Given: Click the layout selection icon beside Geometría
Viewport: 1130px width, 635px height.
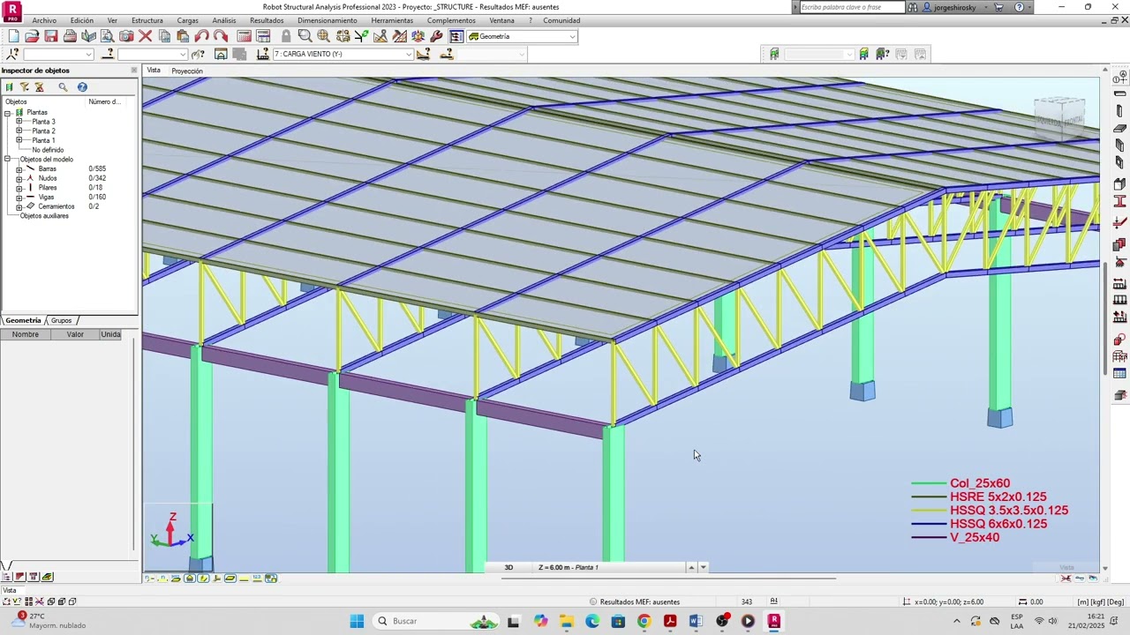Looking at the screenshot, I should [x=456, y=36].
